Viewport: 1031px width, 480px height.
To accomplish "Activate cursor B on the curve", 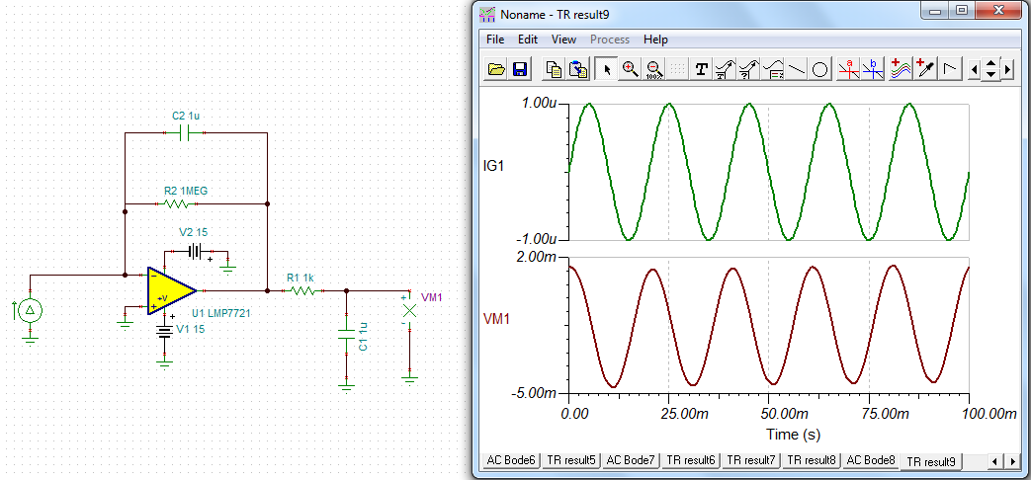I will click(873, 69).
